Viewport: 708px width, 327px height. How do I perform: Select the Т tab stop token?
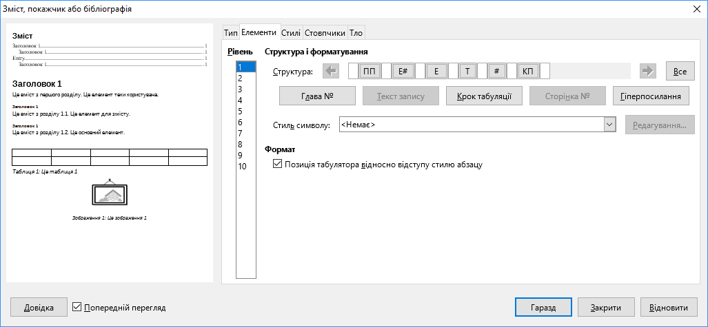coord(467,72)
